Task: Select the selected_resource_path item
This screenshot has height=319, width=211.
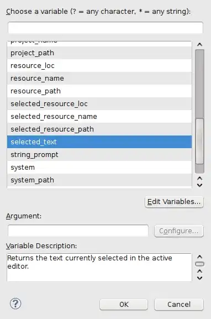Action: 99,129
